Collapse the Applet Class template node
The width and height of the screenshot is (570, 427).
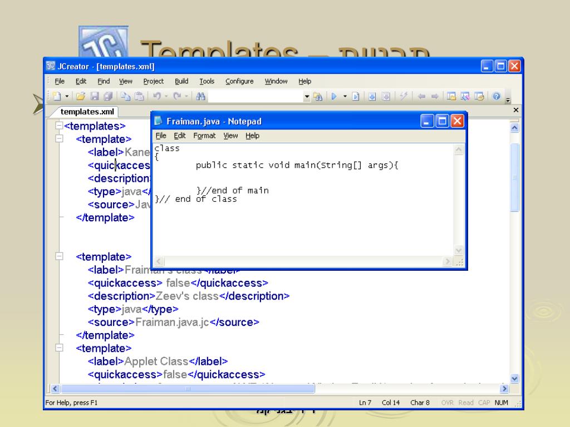tap(59, 348)
